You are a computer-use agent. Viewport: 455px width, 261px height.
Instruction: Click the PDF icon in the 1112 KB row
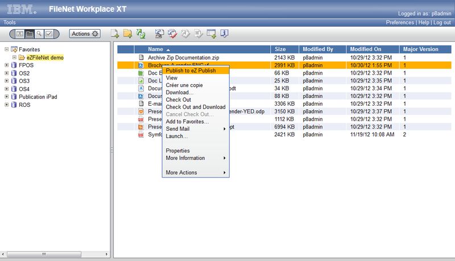click(141, 119)
